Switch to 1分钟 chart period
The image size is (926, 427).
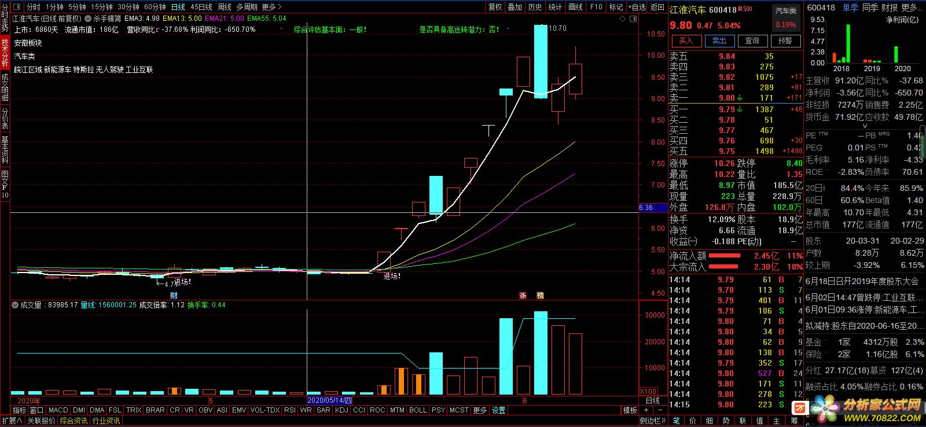point(54,7)
